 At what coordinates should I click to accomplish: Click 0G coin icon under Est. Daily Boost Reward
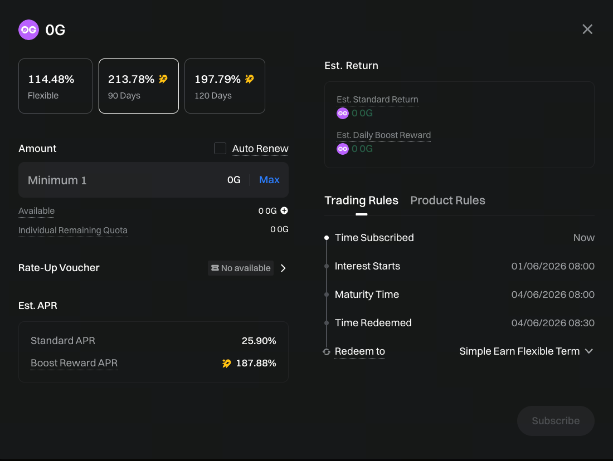(x=342, y=149)
